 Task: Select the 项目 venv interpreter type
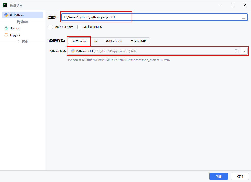[x=79, y=41]
